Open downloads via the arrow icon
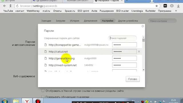 point(178,6)
